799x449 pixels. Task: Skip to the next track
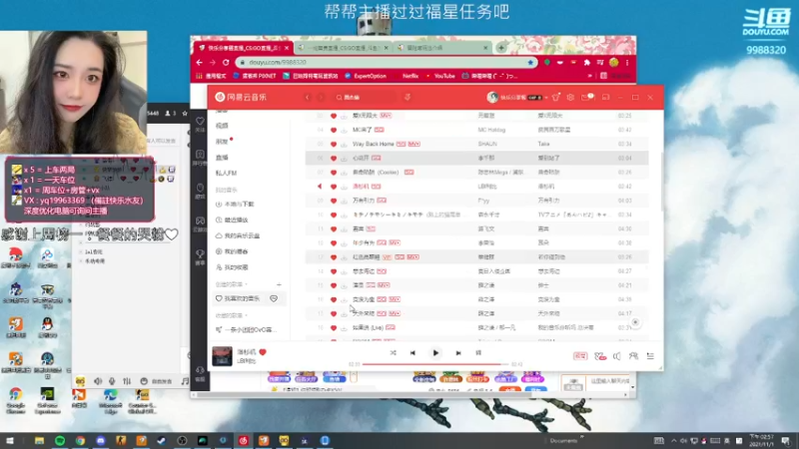[x=458, y=353]
